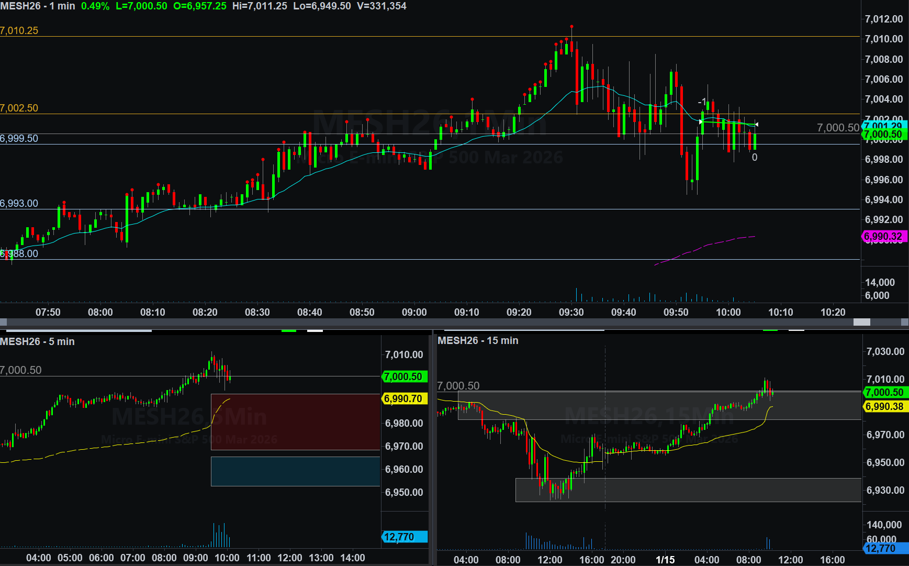Select the 7,010.25 horizontal line label
909x566 pixels.
[x=19, y=30]
